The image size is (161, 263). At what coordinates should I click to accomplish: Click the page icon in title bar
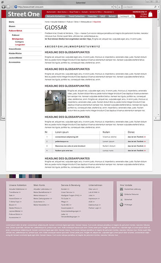pyautogui.click(x=2, y=2)
